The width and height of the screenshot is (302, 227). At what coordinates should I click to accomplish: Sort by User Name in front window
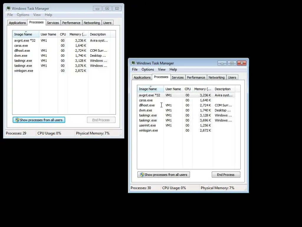click(173, 89)
